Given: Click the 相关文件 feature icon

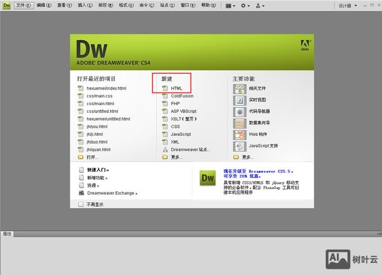Looking at the screenshot, I should tap(240, 89).
